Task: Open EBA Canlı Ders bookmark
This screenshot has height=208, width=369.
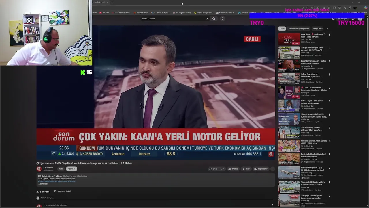Action: 121,13
